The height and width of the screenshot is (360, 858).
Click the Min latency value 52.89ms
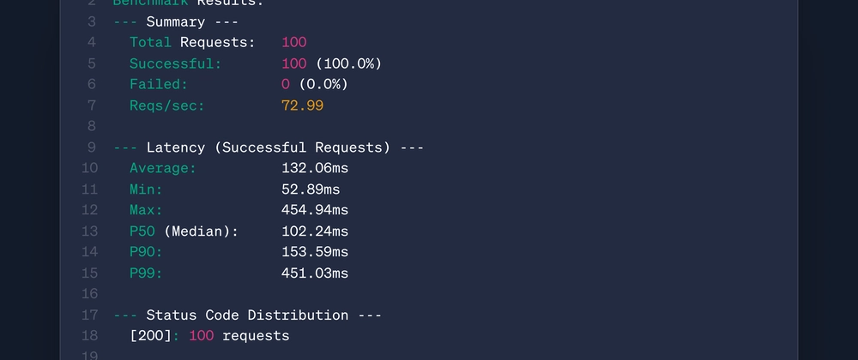(x=311, y=189)
